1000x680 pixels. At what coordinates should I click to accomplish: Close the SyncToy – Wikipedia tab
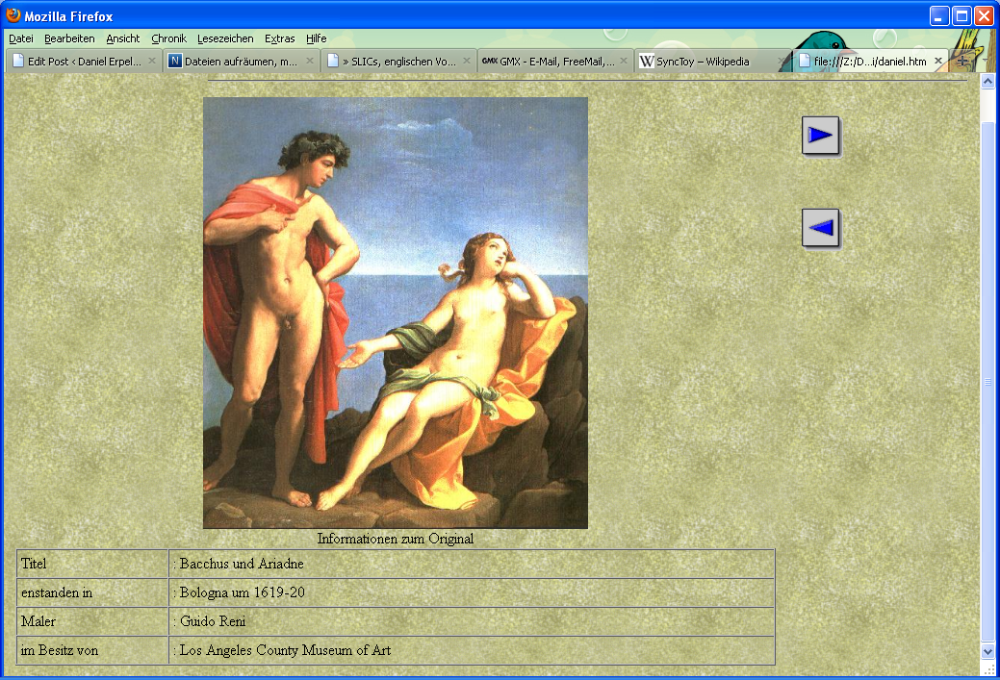782,61
